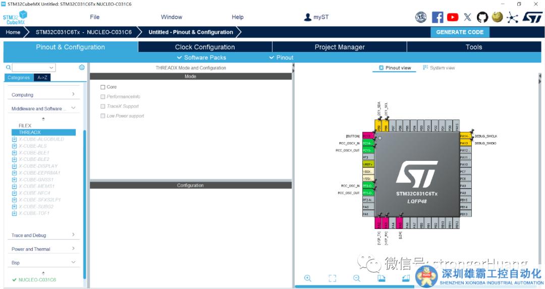545x289 pixels.
Task: Toggle the Low Power support checkbox
Action: [x=103, y=116]
